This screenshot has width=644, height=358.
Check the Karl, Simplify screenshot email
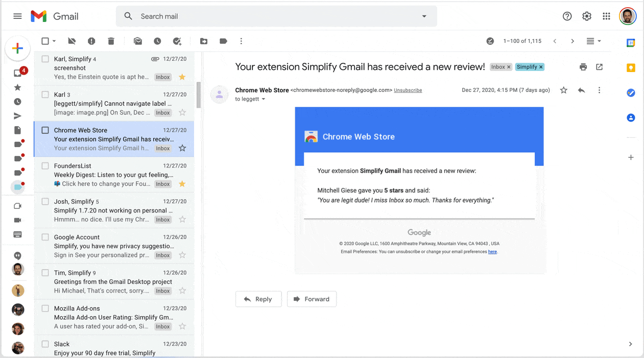45,59
